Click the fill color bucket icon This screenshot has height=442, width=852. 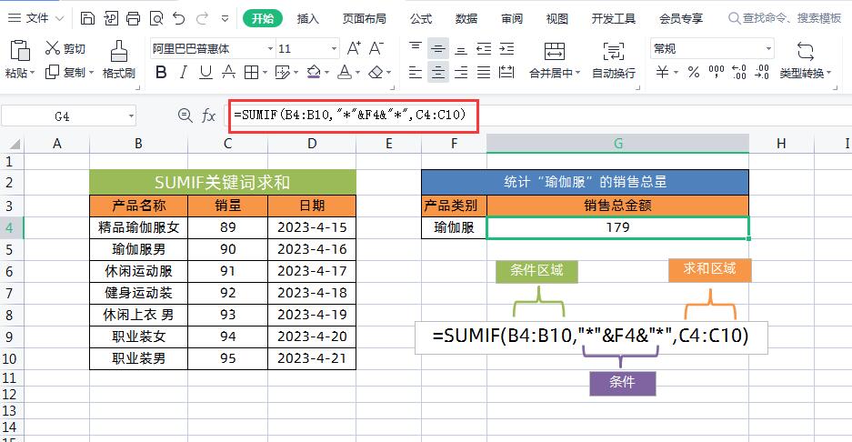click(x=314, y=73)
